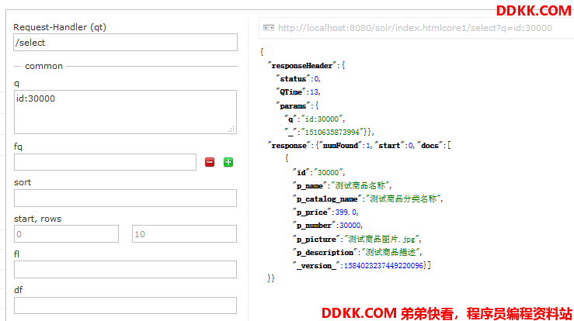Click the "p_name" field line
Viewport: 574px width, 321px height.
(x=343, y=186)
